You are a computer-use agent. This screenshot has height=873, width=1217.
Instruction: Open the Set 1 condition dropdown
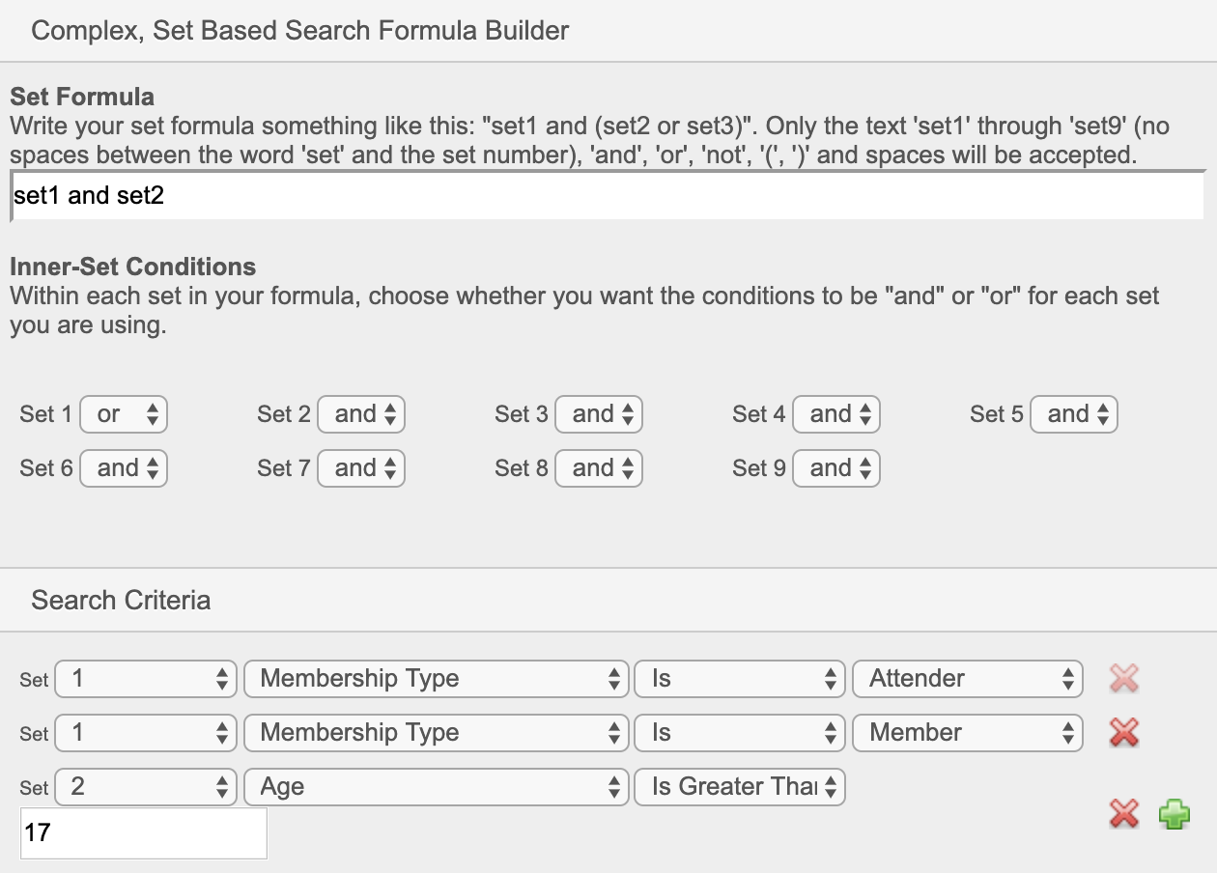click(124, 413)
